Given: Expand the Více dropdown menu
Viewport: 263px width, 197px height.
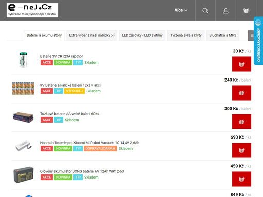Looking at the screenshot, I should click(181, 10).
